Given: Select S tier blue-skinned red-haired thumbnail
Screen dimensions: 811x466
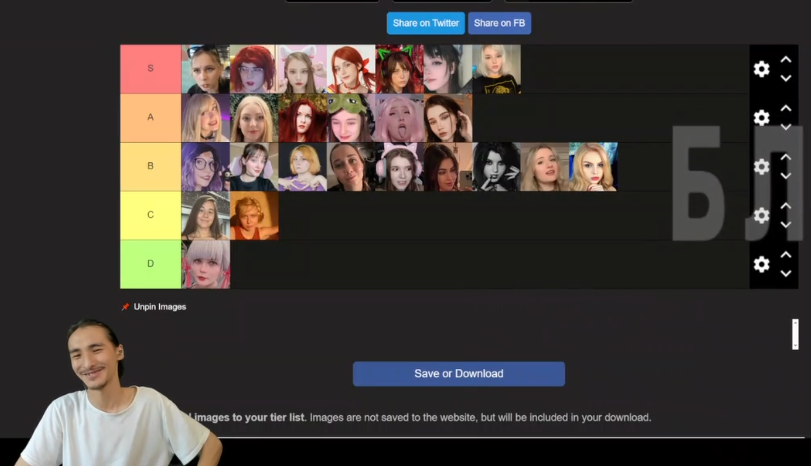Looking at the screenshot, I should tap(254, 69).
